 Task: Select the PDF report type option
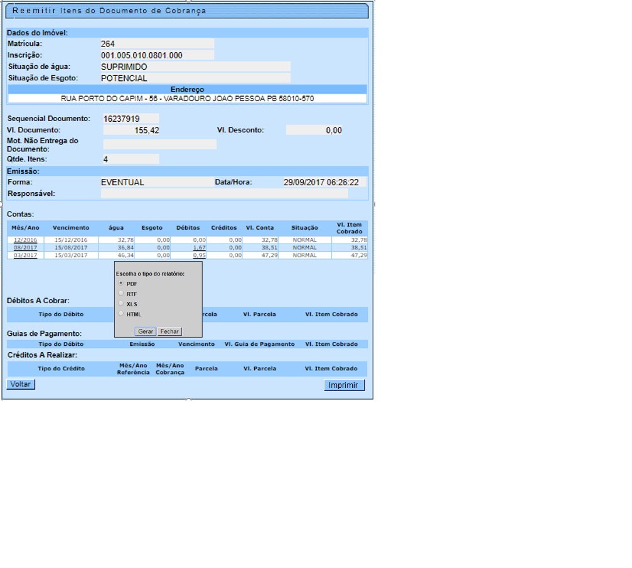pos(121,284)
